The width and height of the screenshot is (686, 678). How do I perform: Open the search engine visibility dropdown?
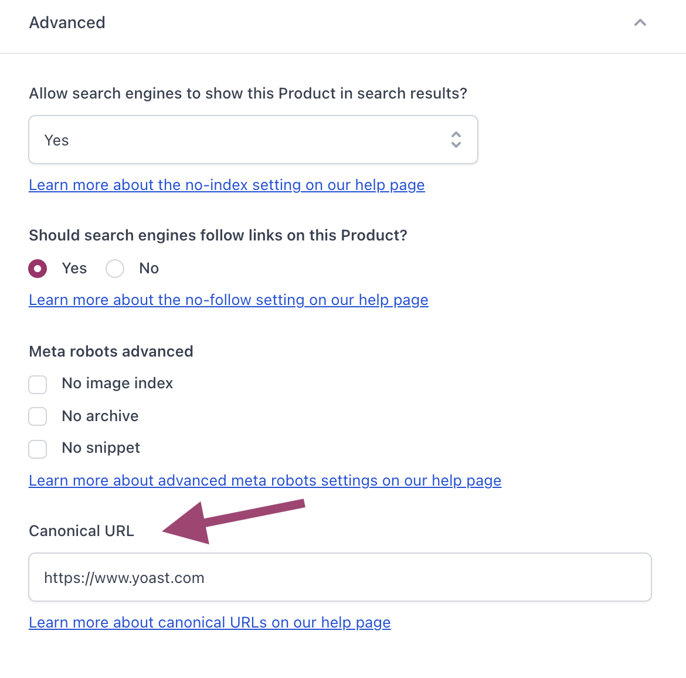(253, 140)
